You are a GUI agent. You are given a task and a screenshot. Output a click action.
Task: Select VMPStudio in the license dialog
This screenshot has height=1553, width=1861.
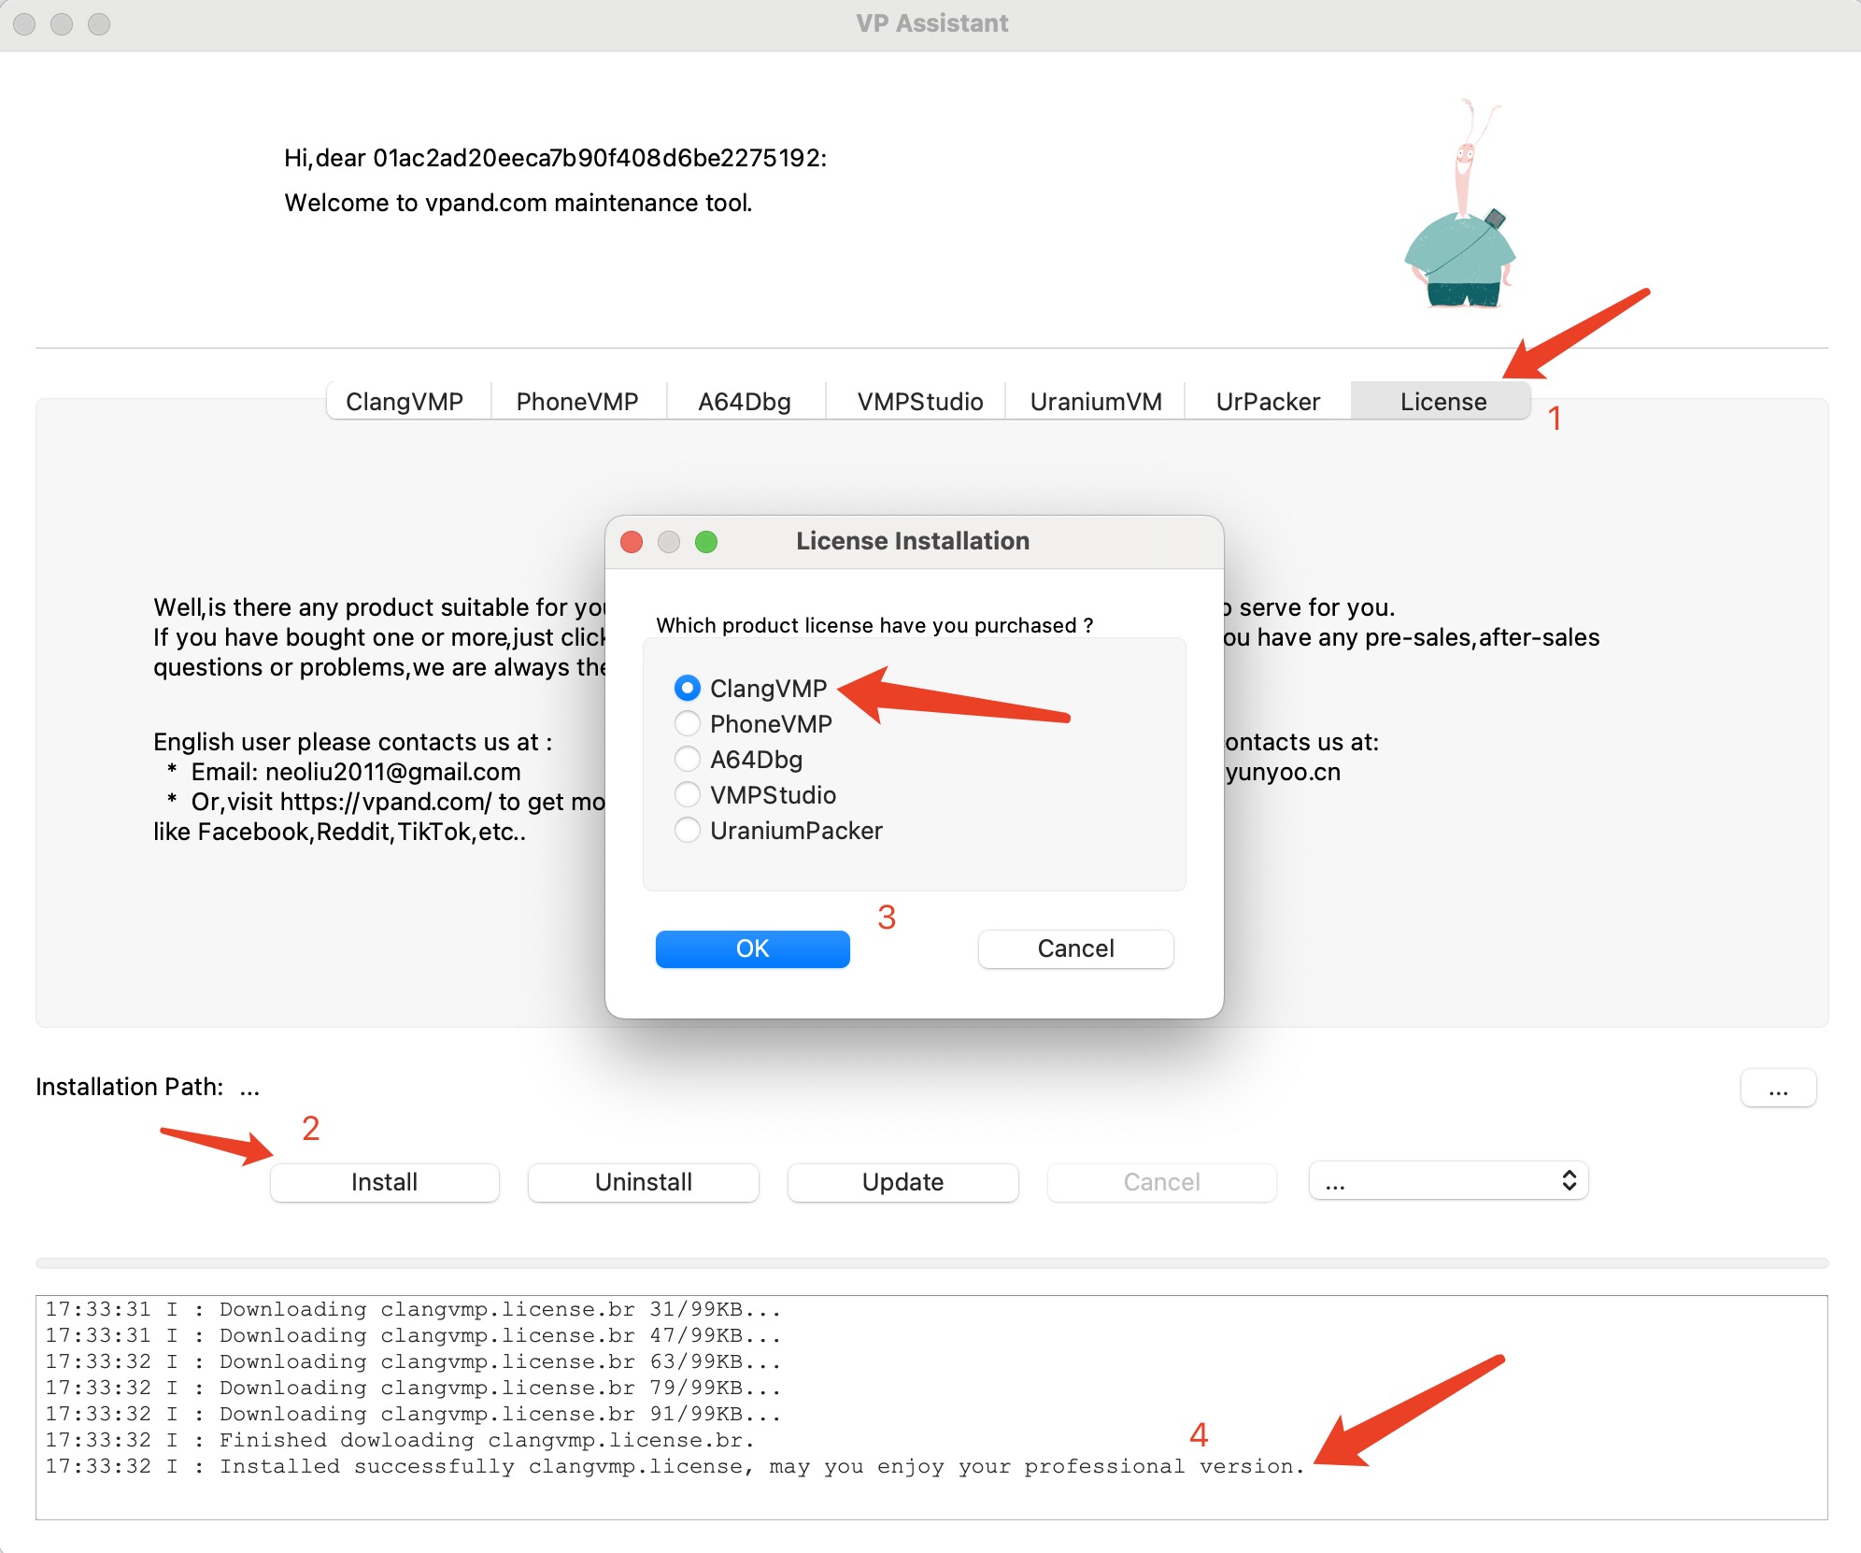(688, 795)
